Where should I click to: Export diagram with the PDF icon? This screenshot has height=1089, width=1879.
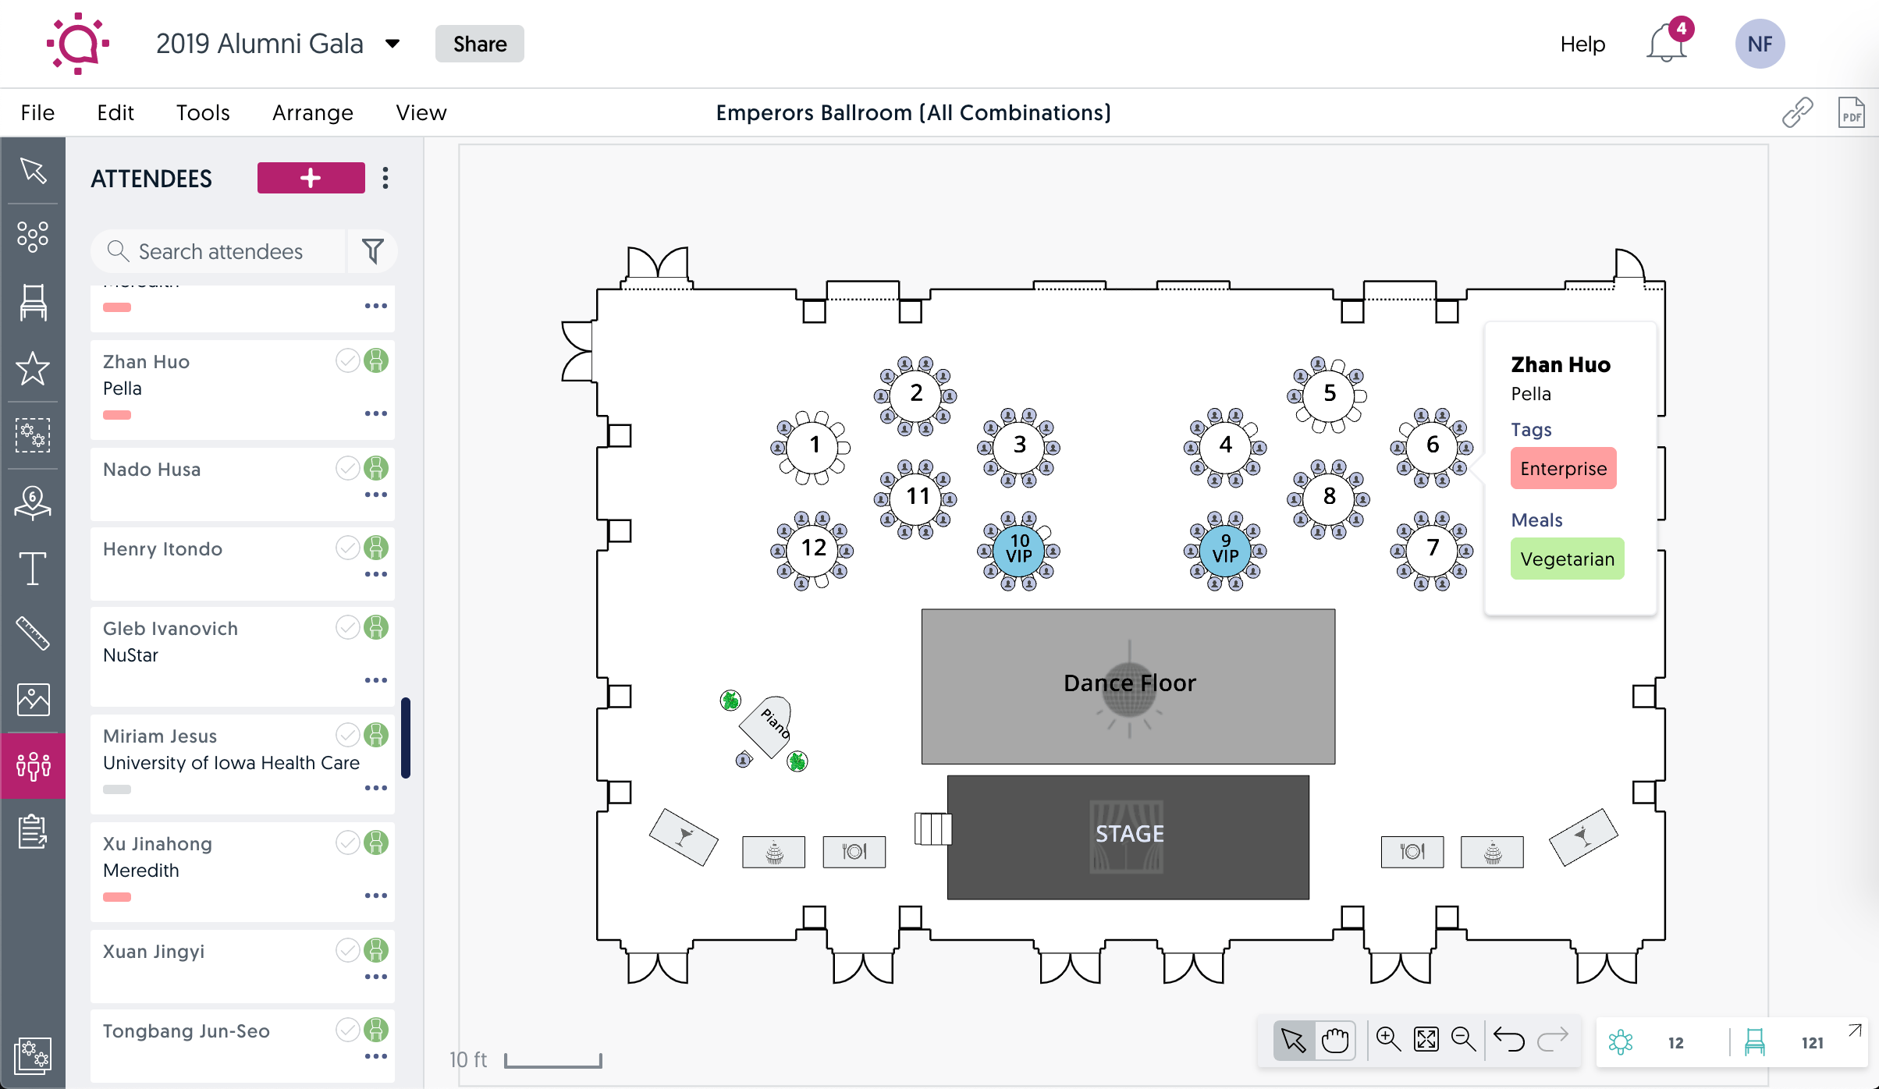pyautogui.click(x=1851, y=112)
